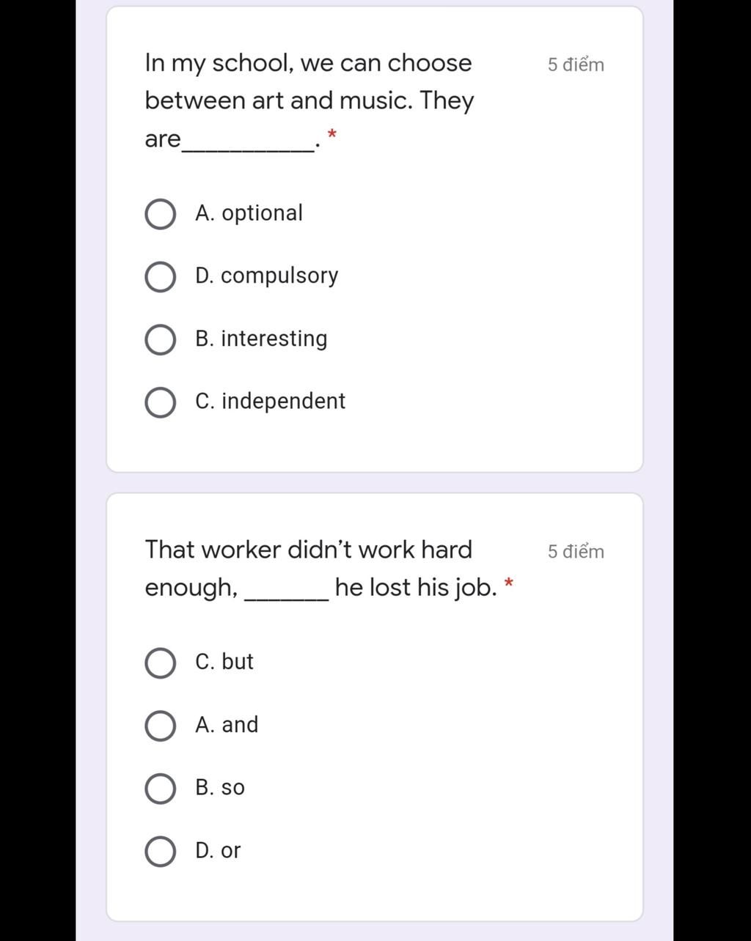Image resolution: width=751 pixels, height=941 pixels.
Task: Pick the C. independent radio circle
Action: [x=160, y=402]
